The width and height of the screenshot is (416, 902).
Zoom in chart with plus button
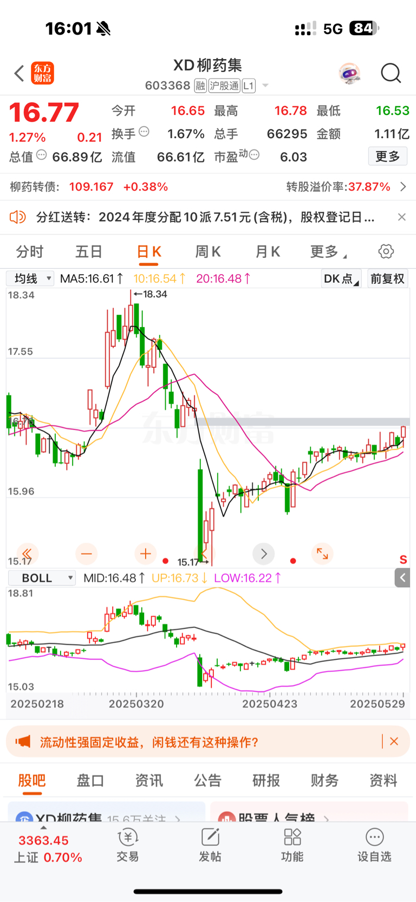tap(145, 554)
